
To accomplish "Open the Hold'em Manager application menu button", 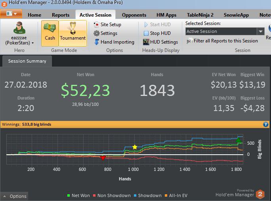I will click(x=11, y=14).
